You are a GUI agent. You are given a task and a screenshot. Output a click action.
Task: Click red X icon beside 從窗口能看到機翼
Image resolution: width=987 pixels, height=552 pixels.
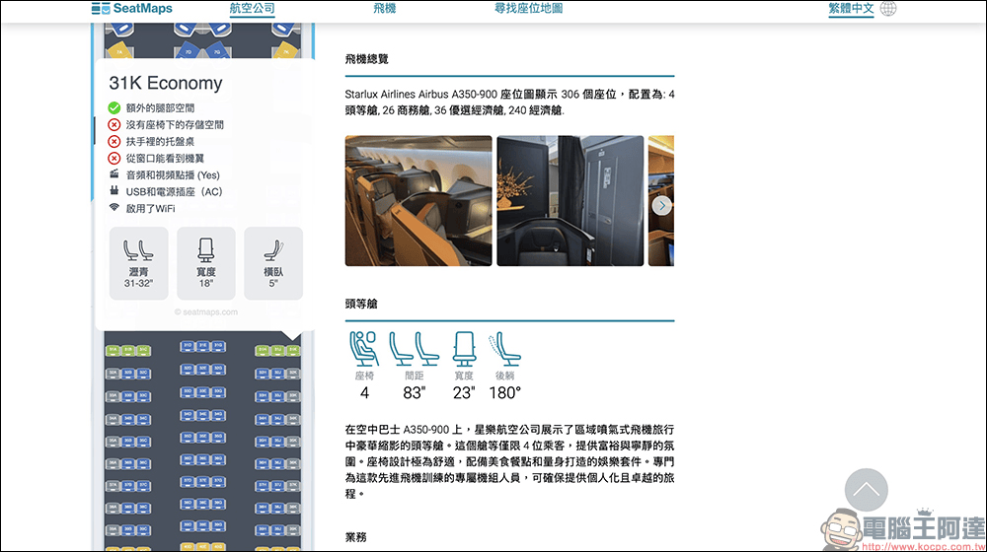point(114,158)
